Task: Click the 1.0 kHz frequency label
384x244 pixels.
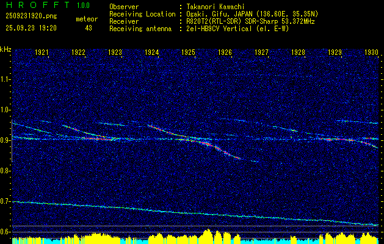Action: [x=5, y=110]
